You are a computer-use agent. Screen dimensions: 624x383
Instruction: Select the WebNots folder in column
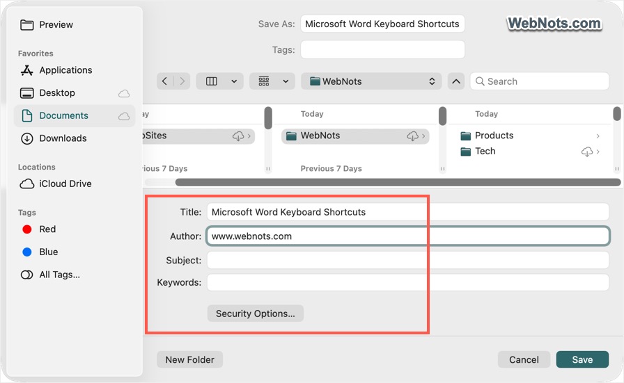(x=355, y=136)
